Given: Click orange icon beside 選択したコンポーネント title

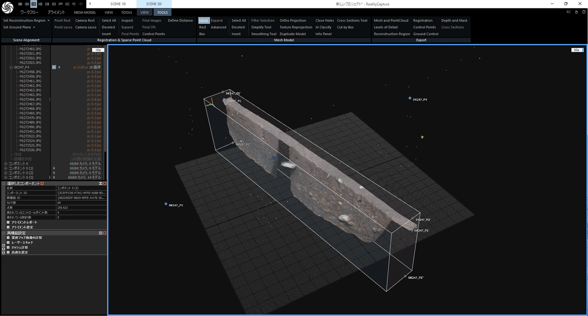Looking at the screenshot, I should tap(42, 183).
